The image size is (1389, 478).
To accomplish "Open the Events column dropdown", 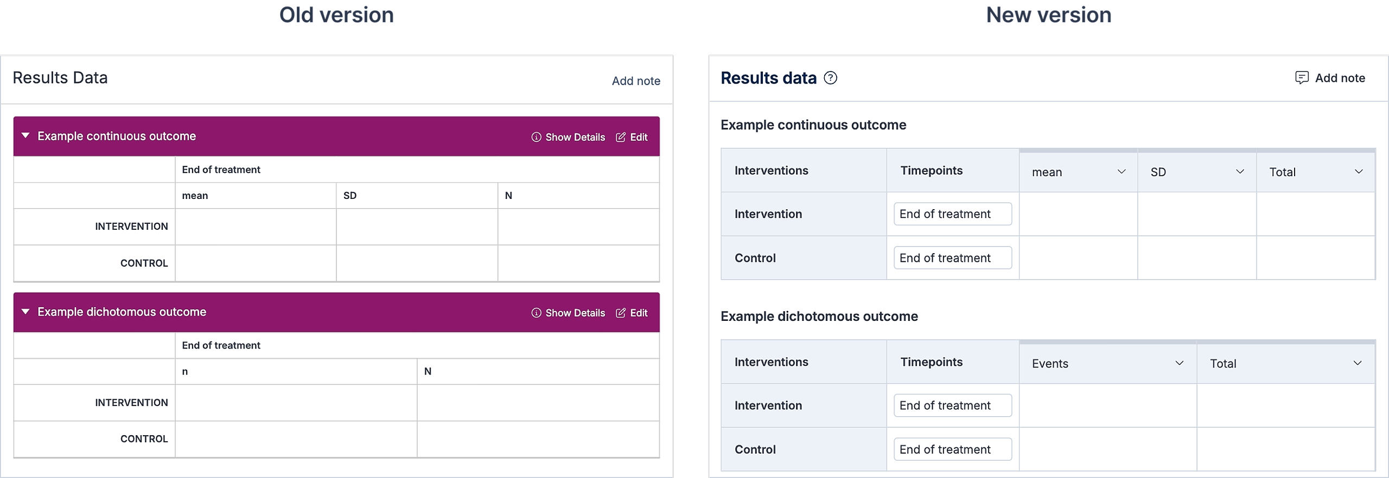I will tap(1179, 363).
